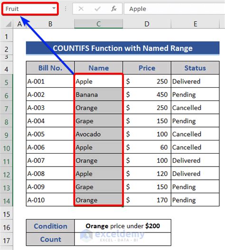Select Orange cell in row 11

click(98, 160)
